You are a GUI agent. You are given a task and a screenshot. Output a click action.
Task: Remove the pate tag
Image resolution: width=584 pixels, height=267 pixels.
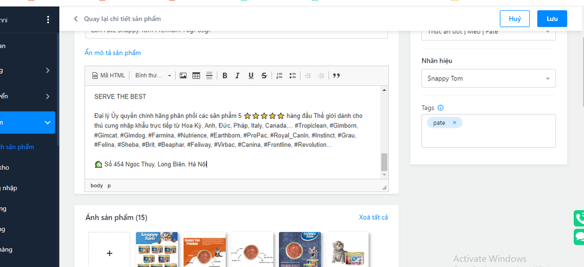pyautogui.click(x=455, y=123)
